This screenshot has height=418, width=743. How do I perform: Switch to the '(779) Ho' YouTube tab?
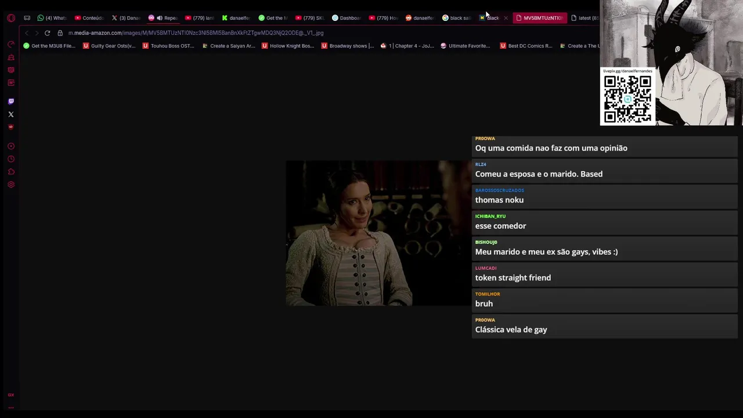coord(383,18)
